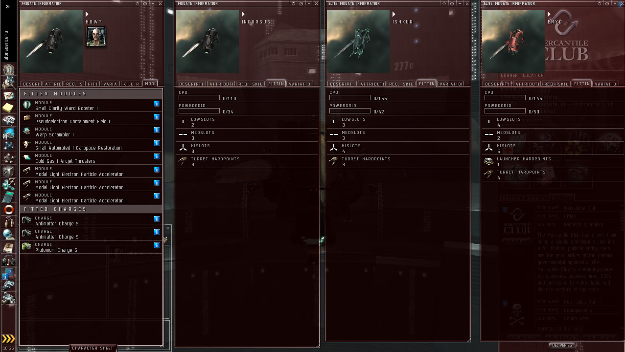Click the Character Sheet button at bottom
The image size is (625, 352).
tap(93, 348)
